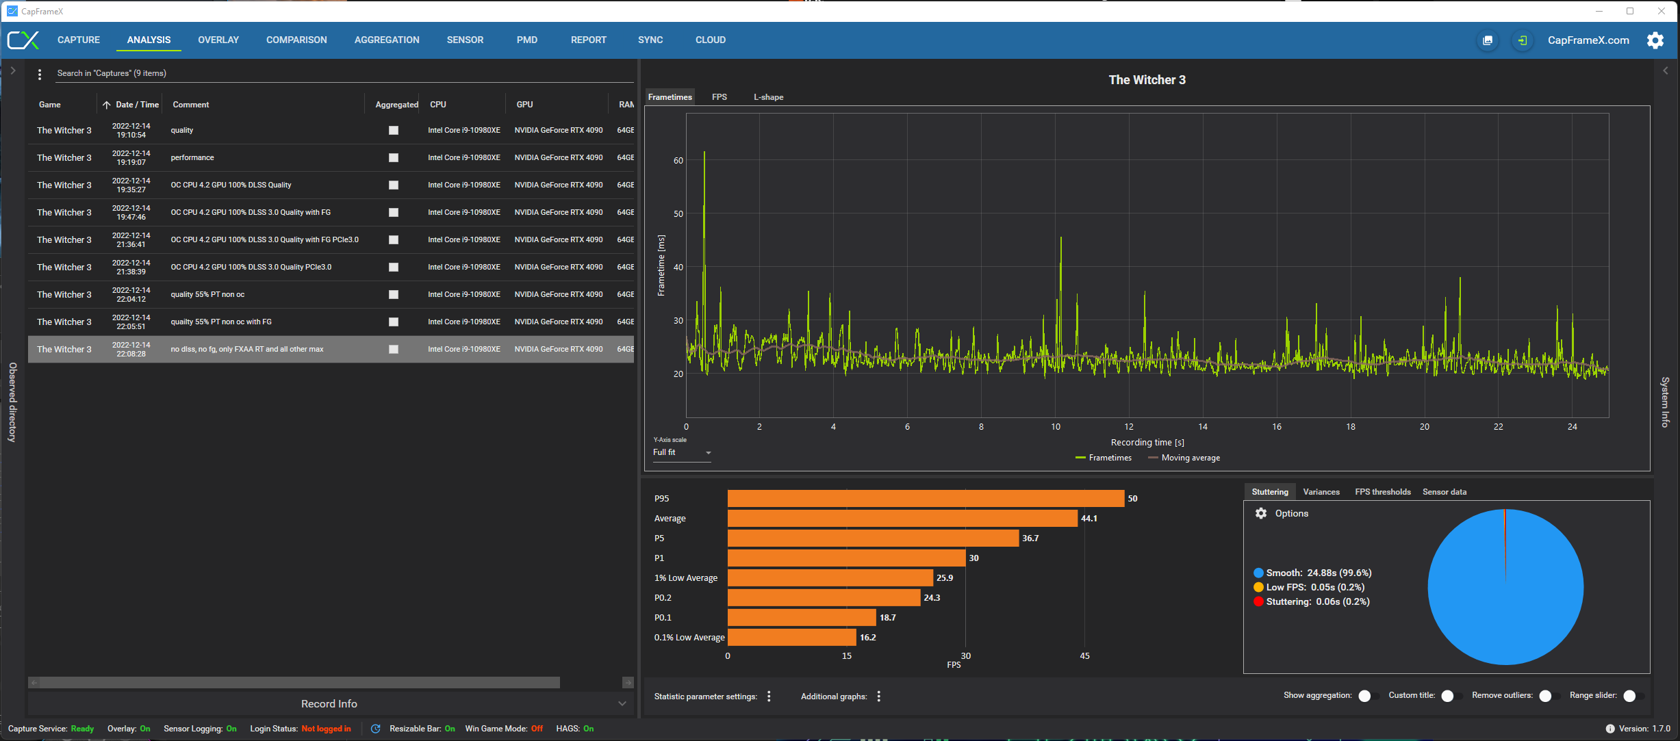
Task: Click the login icon beside CapFrameX.com
Action: click(1522, 40)
